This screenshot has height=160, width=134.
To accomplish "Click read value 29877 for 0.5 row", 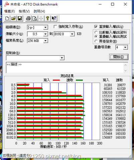I will pos(121,85).
